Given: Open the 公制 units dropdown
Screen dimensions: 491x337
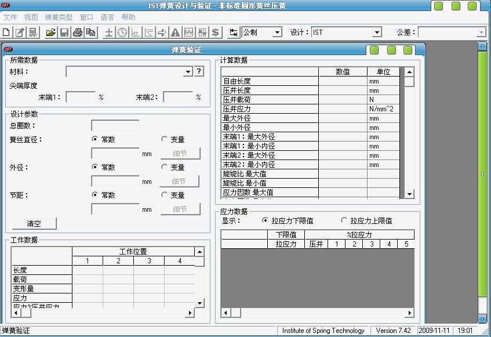Looking at the screenshot, I should 277,32.
